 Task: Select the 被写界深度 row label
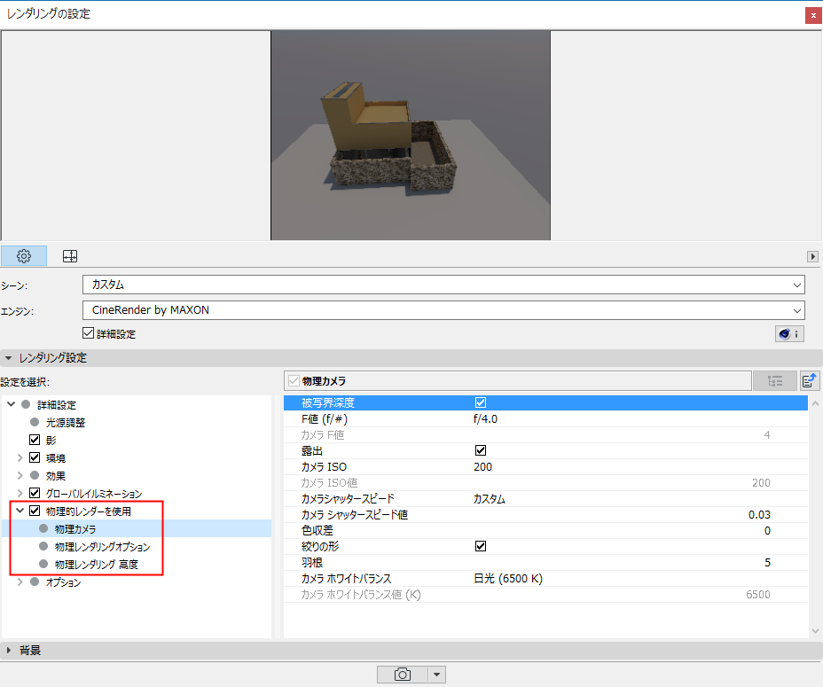point(328,402)
